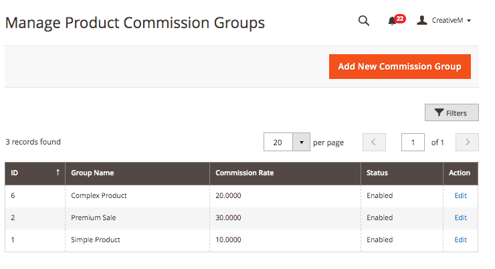Image resolution: width=495 pixels, height=269 pixels.
Task: Open the Filters panel
Action: coord(452,113)
